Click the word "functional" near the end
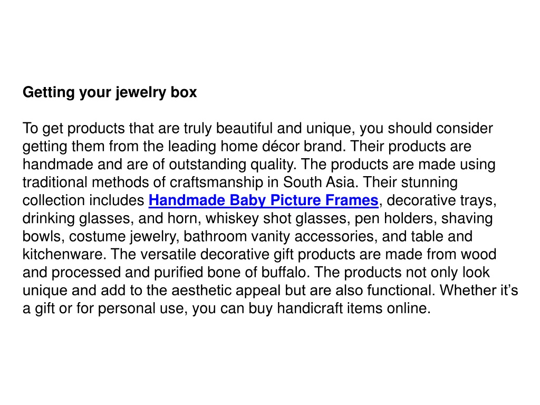Image resolution: width=540 pixels, height=405 pixels. [x=399, y=291]
